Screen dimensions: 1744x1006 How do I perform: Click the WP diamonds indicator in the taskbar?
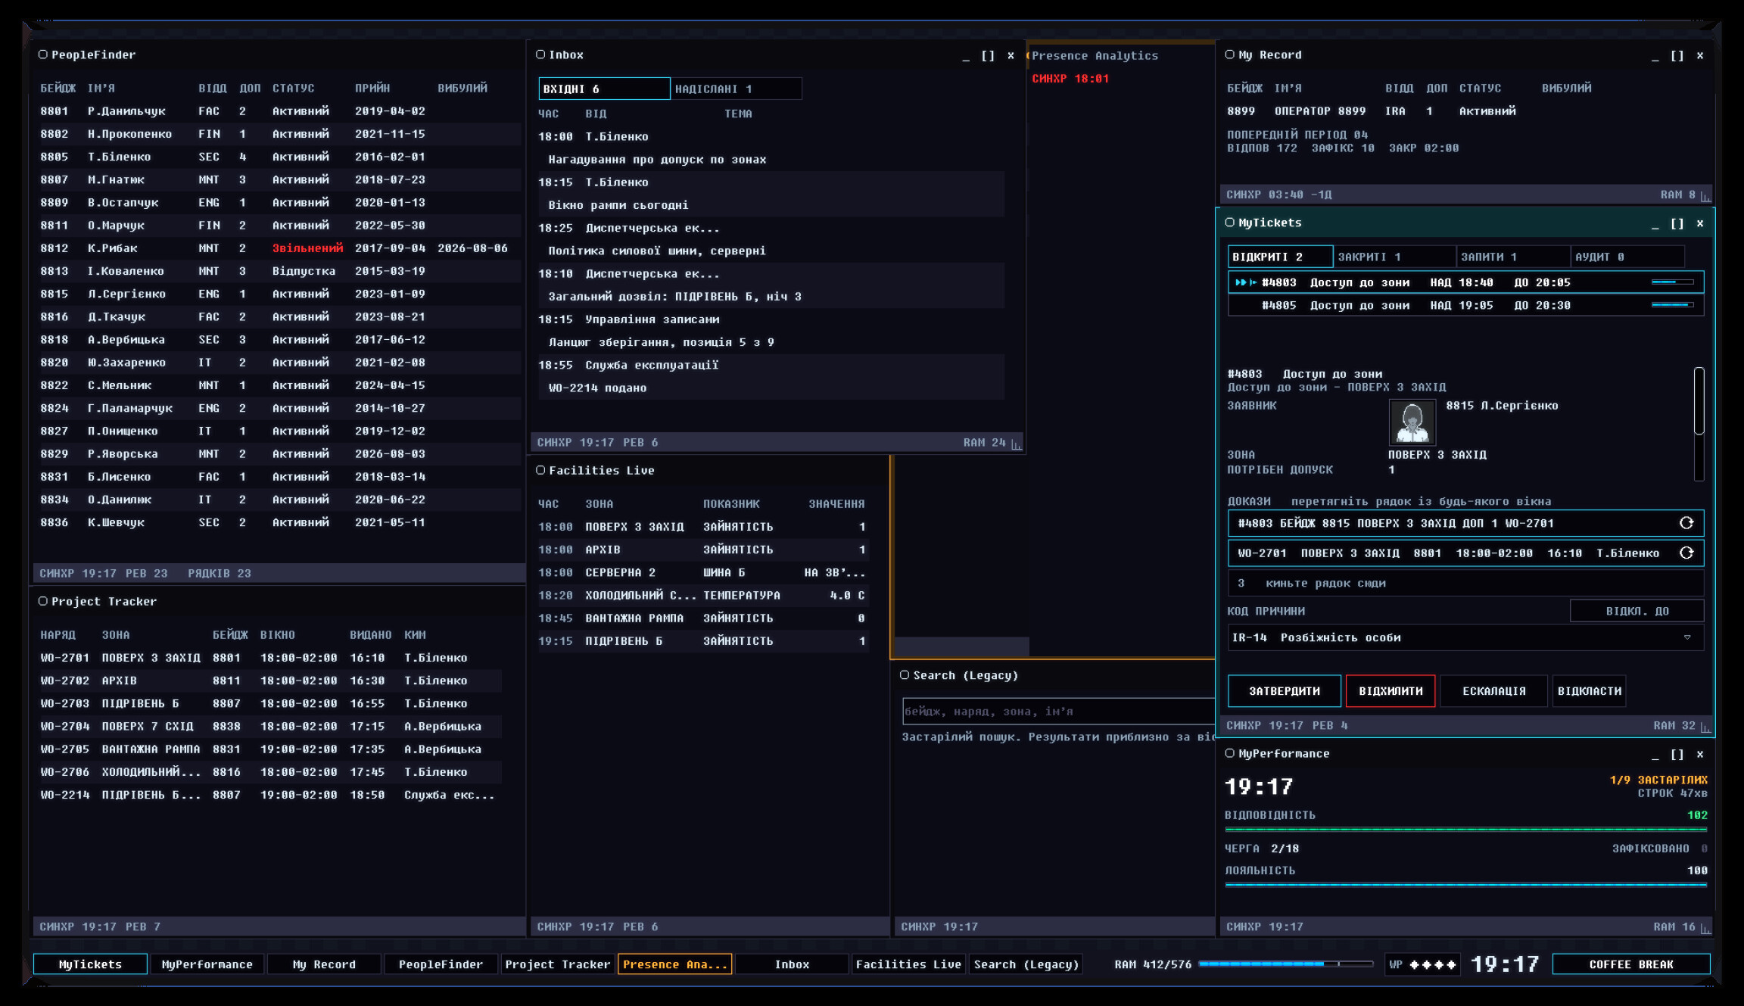click(1423, 964)
